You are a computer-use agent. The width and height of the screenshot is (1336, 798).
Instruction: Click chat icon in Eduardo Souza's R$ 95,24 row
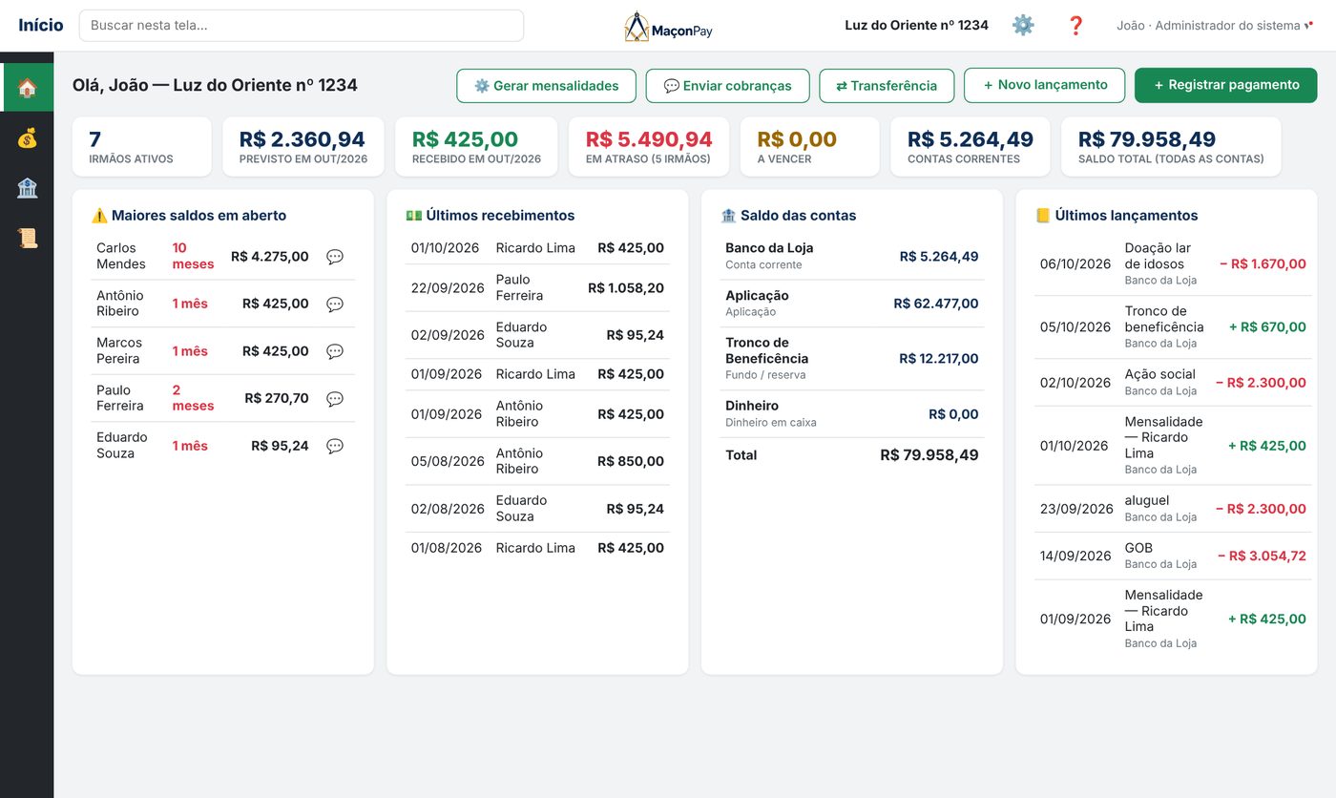coord(335,446)
